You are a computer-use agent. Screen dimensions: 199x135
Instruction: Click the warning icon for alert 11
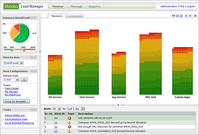click(69, 122)
